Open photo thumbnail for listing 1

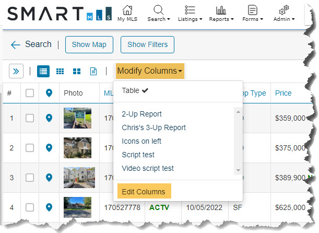77,118
